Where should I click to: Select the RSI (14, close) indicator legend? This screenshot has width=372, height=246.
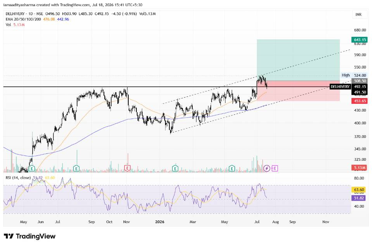(18, 178)
